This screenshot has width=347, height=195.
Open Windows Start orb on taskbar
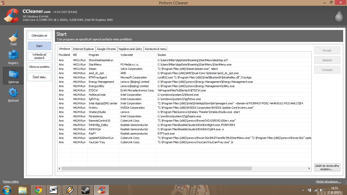7,190
